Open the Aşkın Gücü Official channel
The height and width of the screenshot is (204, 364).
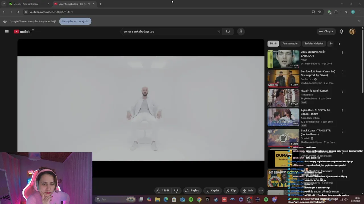[x=311, y=118]
